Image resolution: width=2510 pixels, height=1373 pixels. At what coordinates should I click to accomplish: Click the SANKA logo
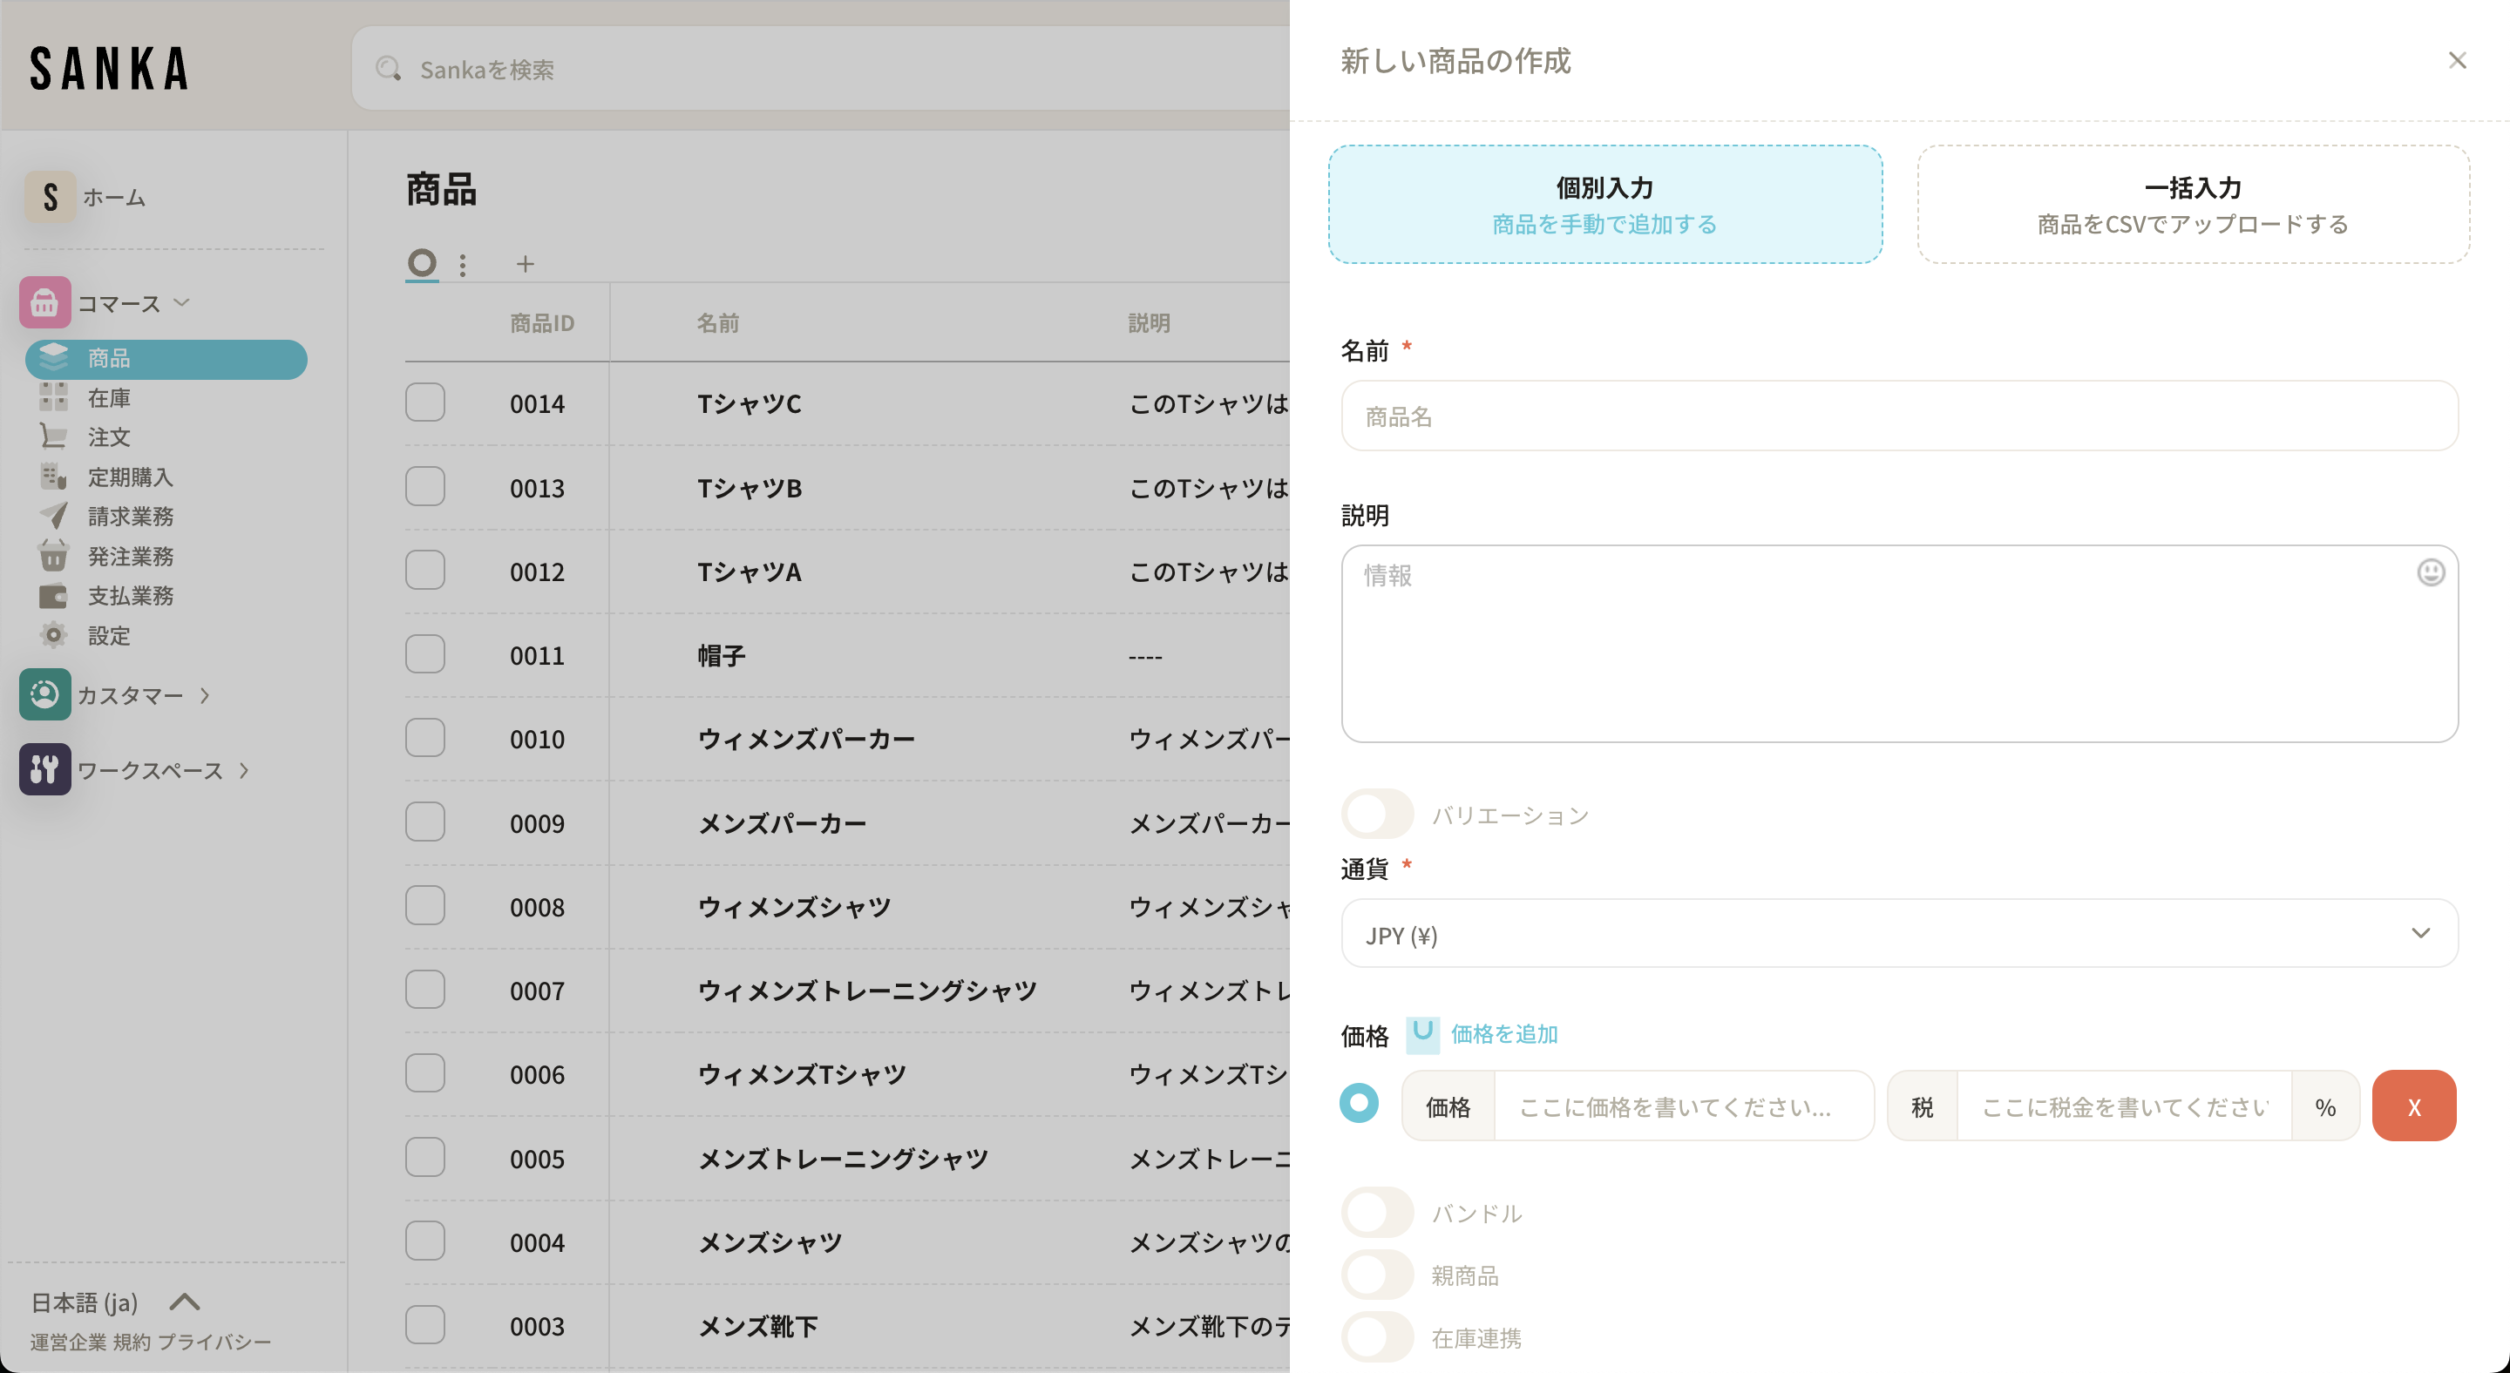pyautogui.click(x=109, y=69)
